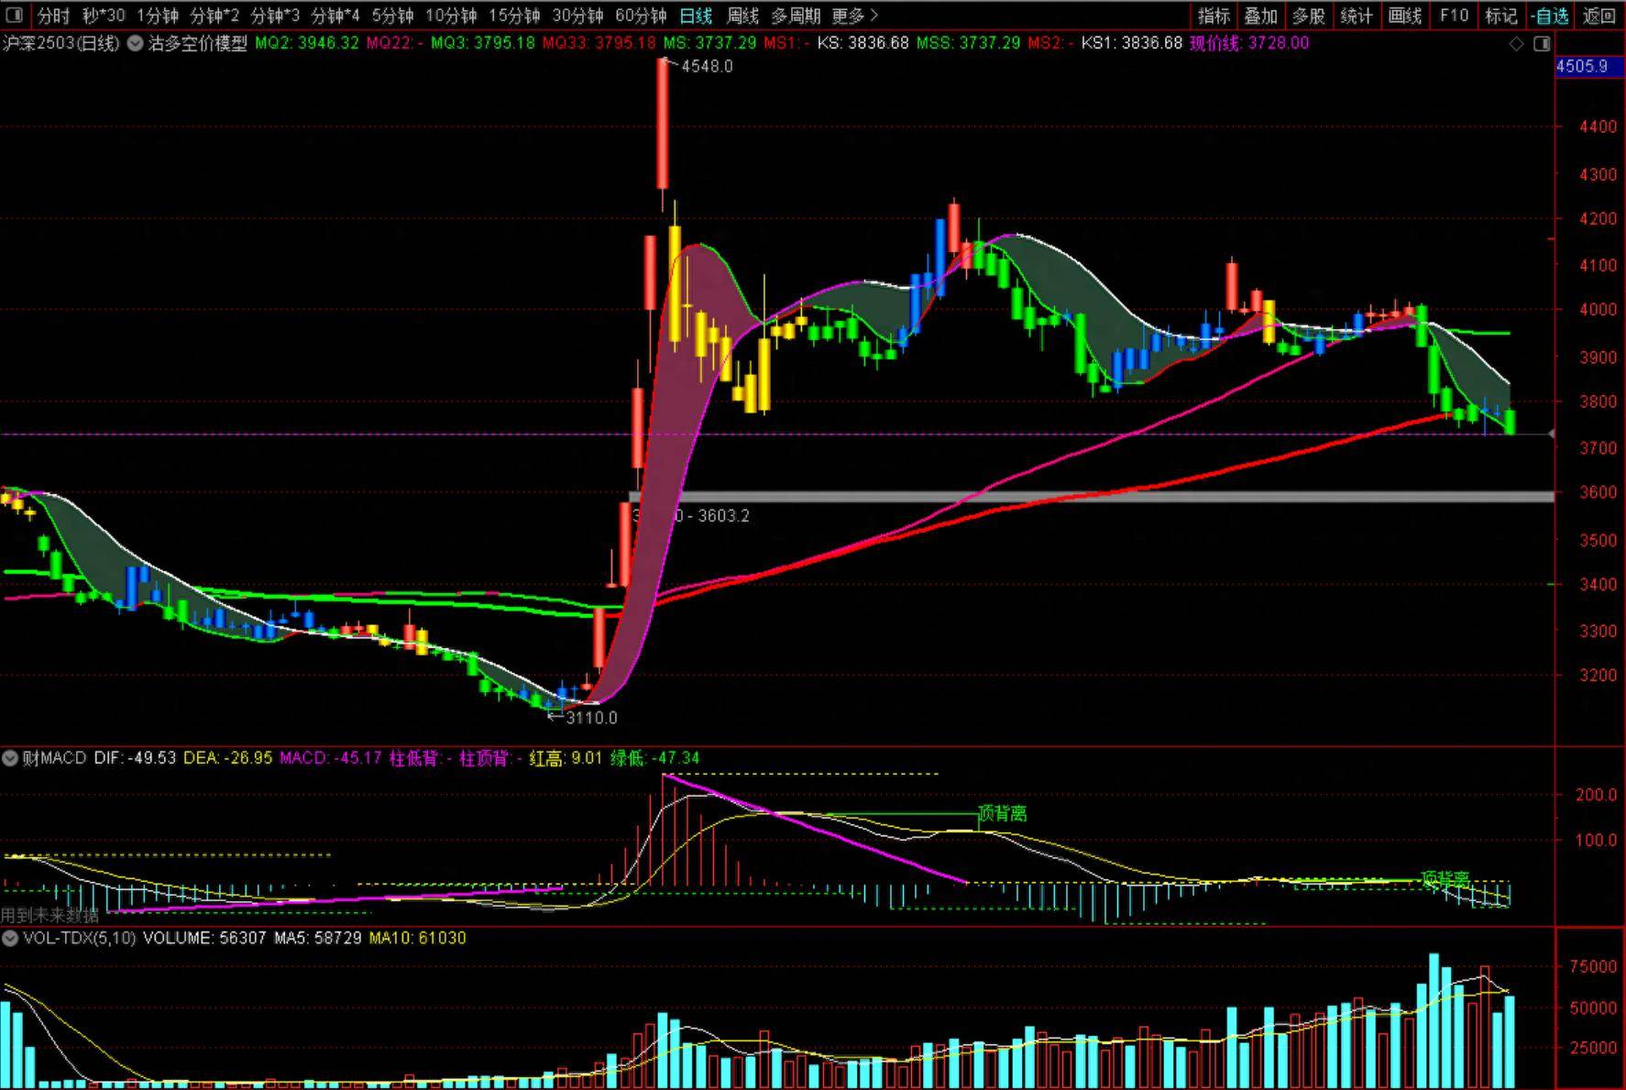Select the 分钟*4 timeframe
The width and height of the screenshot is (1626, 1090).
tap(335, 16)
